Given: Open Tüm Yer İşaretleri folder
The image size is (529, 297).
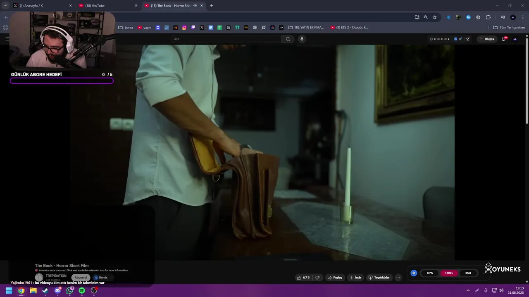Looking at the screenshot, I should (x=509, y=28).
